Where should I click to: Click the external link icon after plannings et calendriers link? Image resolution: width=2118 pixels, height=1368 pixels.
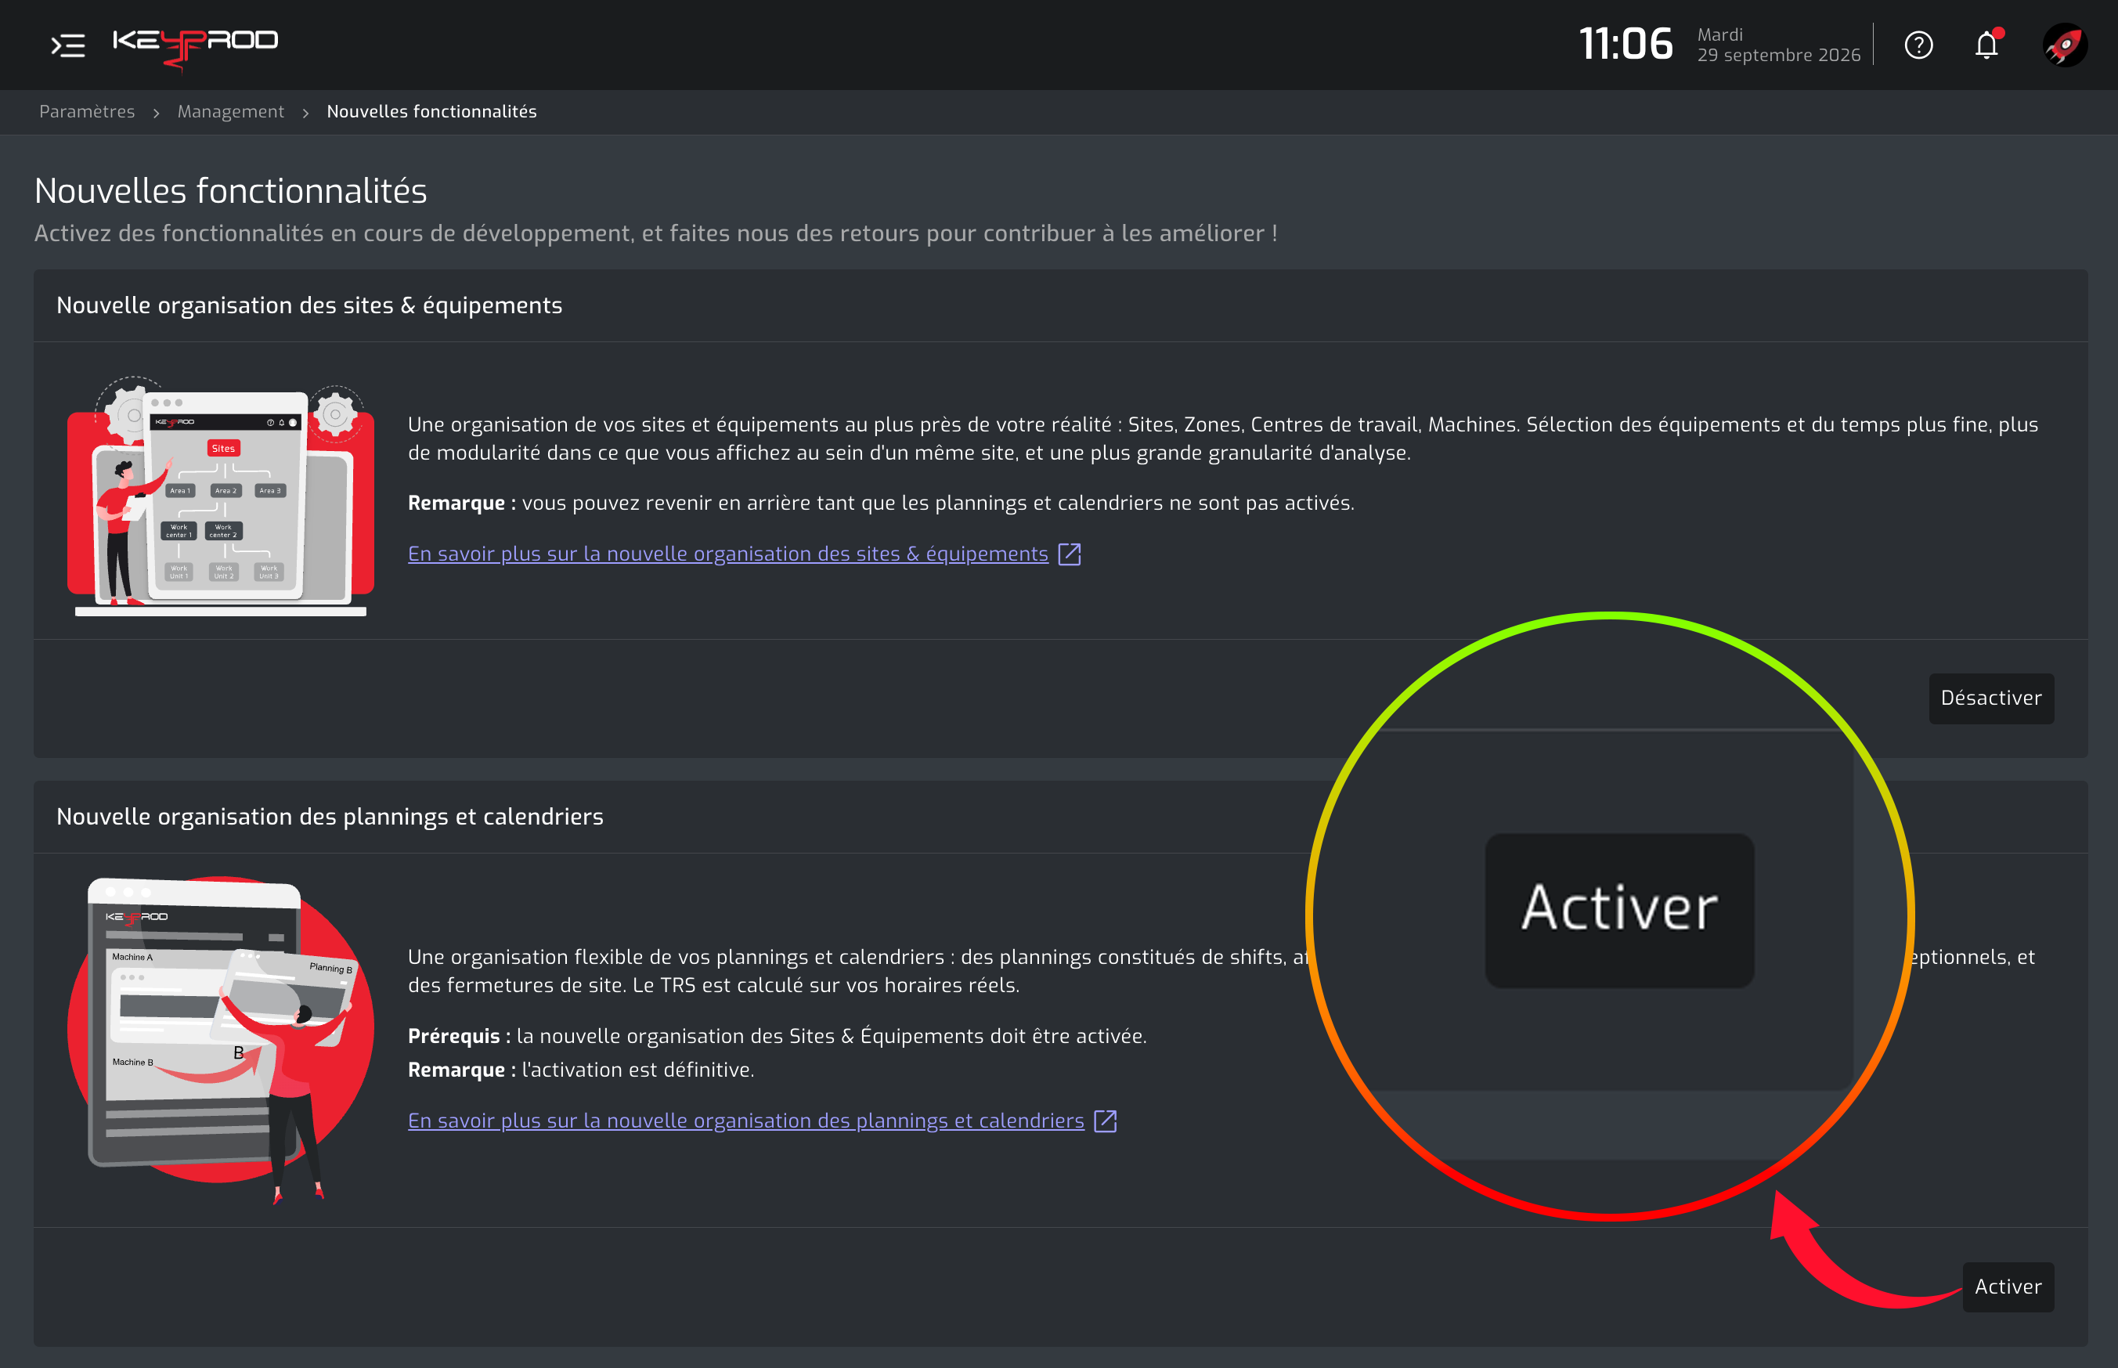[x=1105, y=1121]
